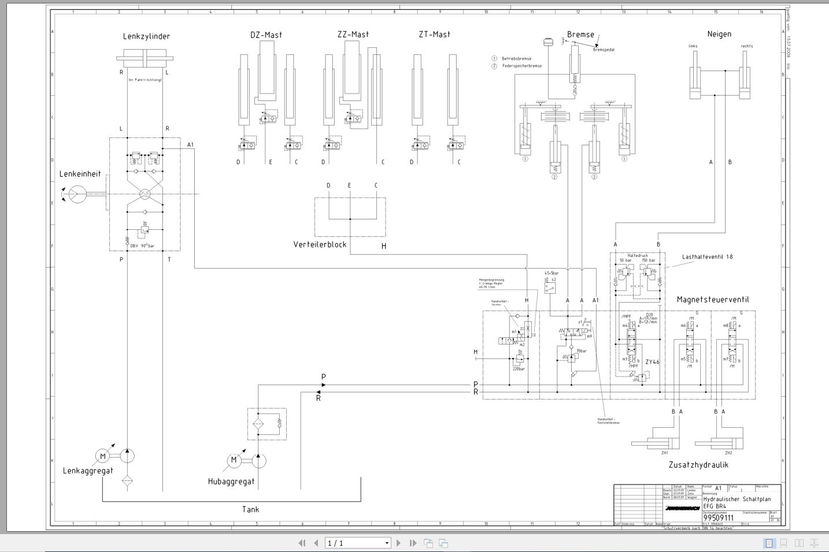Go to the previous page

pyautogui.click(x=316, y=543)
